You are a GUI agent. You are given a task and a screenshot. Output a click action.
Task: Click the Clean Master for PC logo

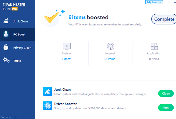[x=14, y=7]
